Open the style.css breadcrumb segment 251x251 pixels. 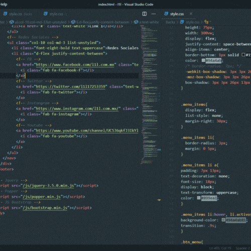tap(192, 22)
